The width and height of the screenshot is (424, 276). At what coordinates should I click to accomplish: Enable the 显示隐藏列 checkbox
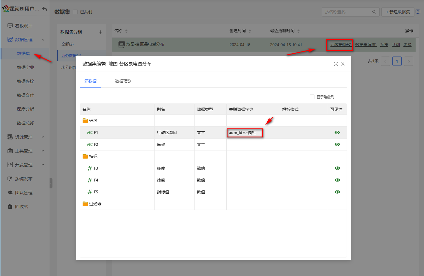click(312, 97)
